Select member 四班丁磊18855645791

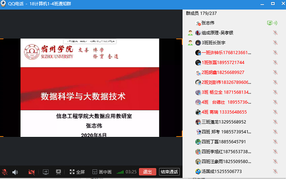coord(223,142)
